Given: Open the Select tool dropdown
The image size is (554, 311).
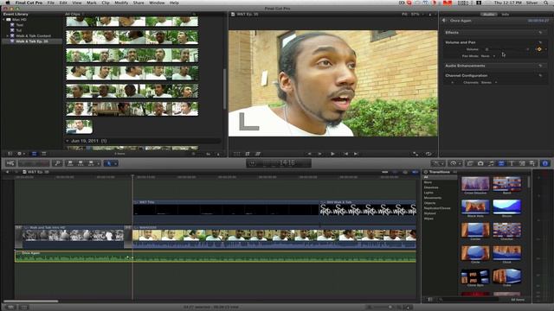Looking at the screenshot, I should click(x=111, y=163).
